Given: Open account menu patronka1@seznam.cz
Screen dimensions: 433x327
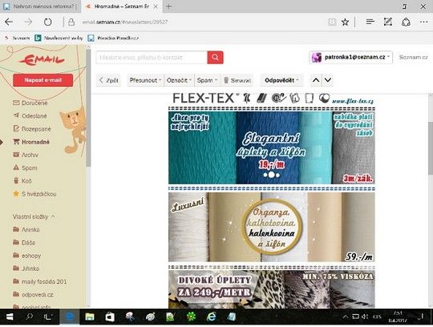Looking at the screenshot, I should click(x=350, y=58).
